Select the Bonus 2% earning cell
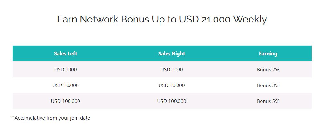Viewport: 320px width, 126px height. click(268, 69)
